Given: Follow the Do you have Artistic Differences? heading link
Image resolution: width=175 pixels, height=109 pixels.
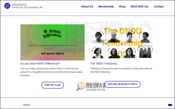Looking at the screenshot, I should 40,64.
